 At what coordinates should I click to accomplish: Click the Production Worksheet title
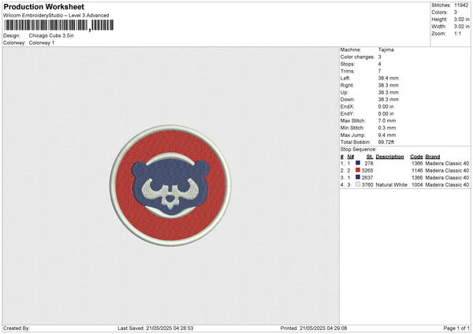43,6
